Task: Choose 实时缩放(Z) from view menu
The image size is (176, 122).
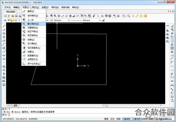Action: pyautogui.click(x=34, y=16)
